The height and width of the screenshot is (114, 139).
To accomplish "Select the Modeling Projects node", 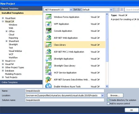I will tap(13, 74).
